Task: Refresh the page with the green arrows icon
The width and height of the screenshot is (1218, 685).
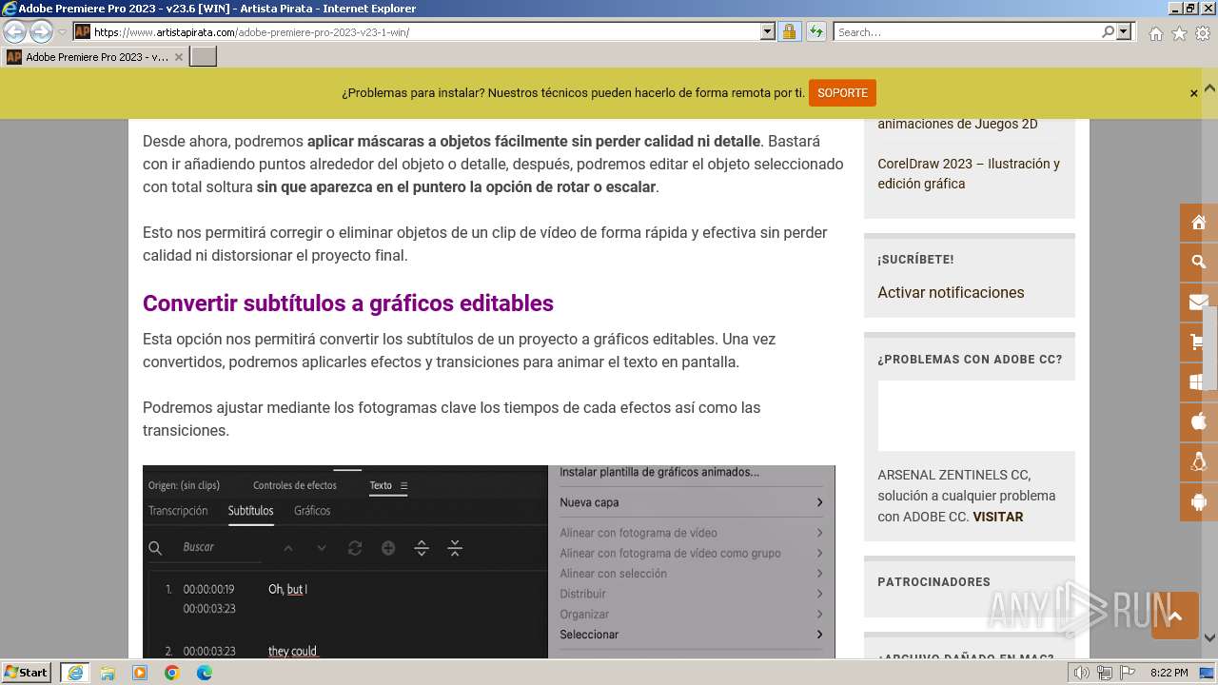Action: (x=815, y=31)
